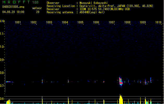Click the large meteor echo after 1007
Screen dimensions: 164x104
click(x=121, y=82)
